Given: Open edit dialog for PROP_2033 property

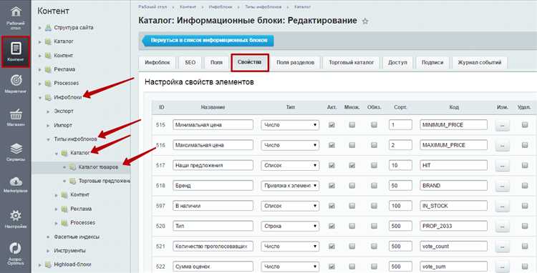Looking at the screenshot, I should (x=502, y=227).
